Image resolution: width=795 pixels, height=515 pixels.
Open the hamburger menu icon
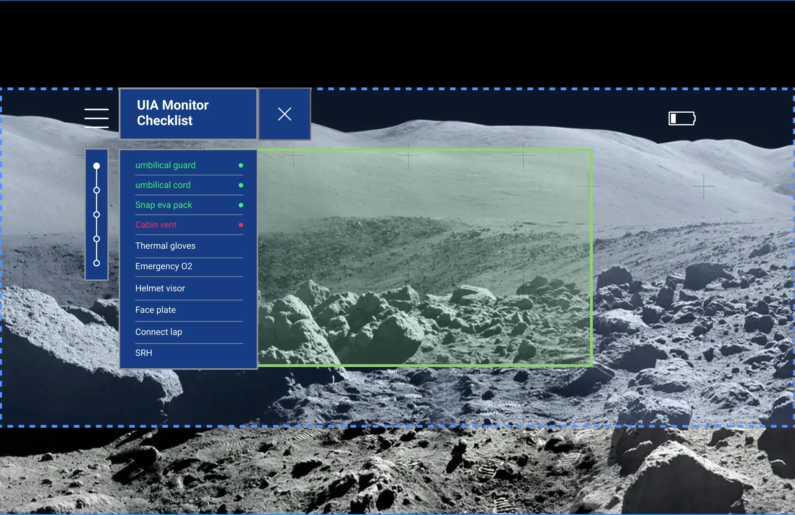pos(96,118)
